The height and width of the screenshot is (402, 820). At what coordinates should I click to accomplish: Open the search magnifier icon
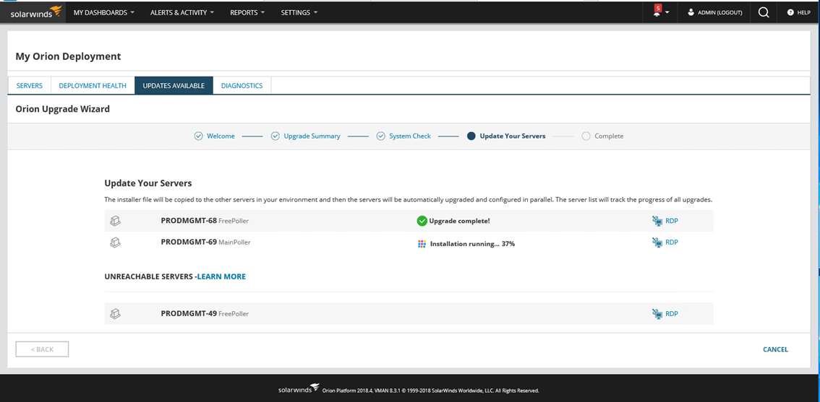pyautogui.click(x=764, y=12)
